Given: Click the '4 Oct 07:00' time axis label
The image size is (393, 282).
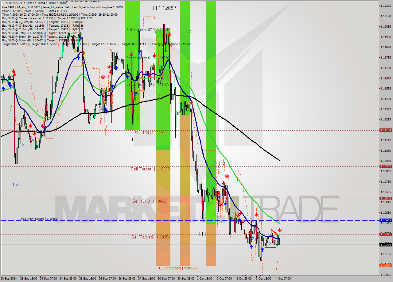Looking at the screenshot, I should (x=283, y=279).
